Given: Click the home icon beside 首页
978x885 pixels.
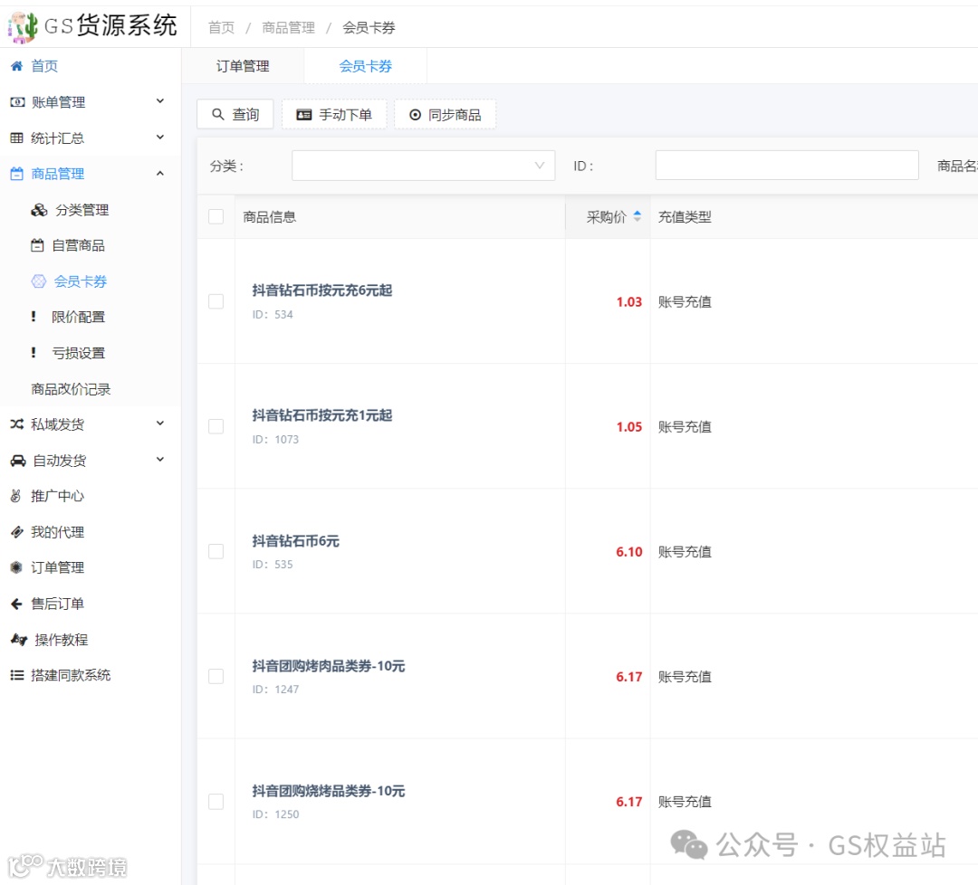Looking at the screenshot, I should pyautogui.click(x=17, y=66).
